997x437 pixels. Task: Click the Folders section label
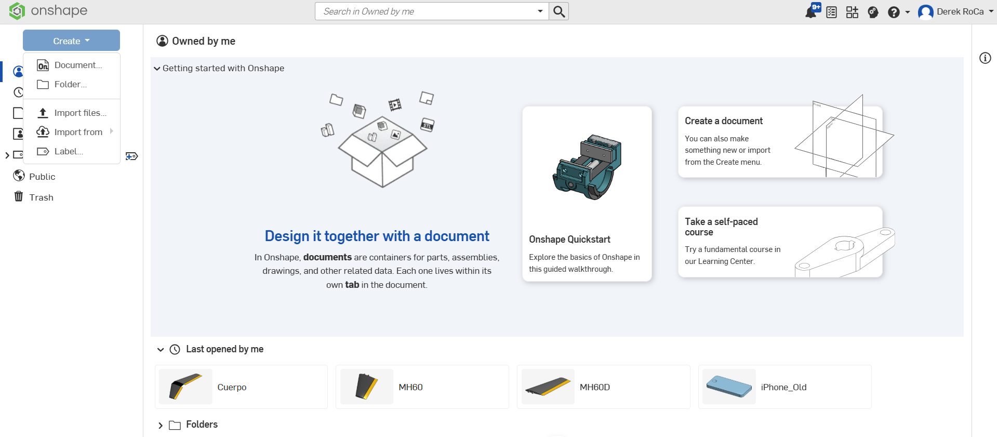[202, 425]
